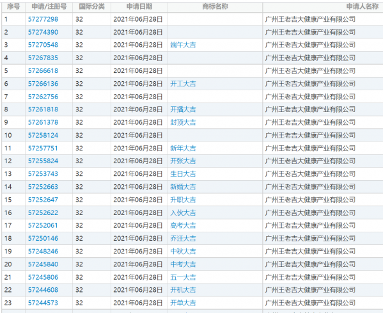Screen dimensions: 383x313
Task: Open trademark name 封顶大吉
Action: pos(183,122)
